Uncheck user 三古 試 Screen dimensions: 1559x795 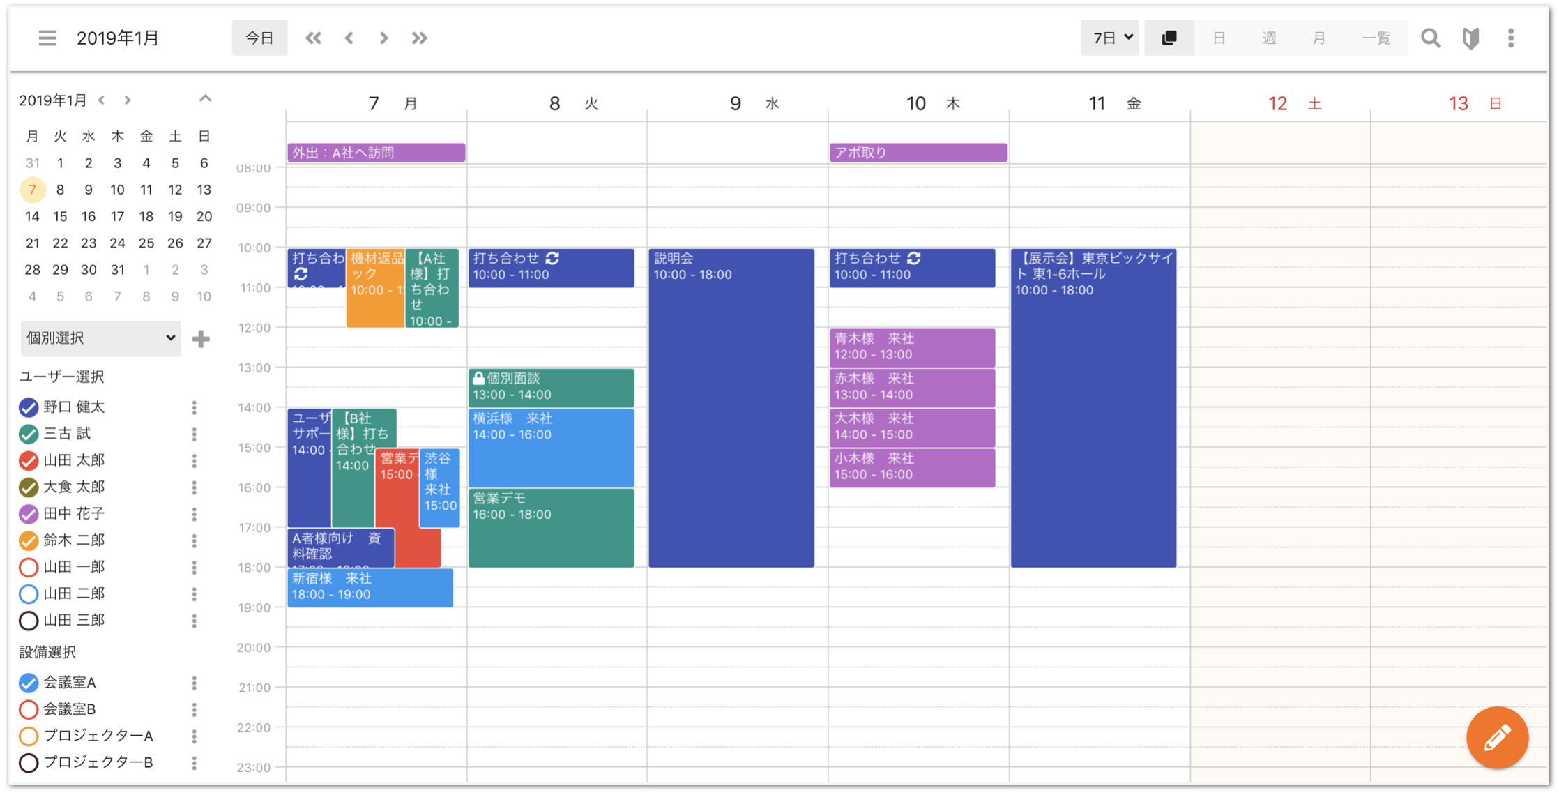[29, 434]
